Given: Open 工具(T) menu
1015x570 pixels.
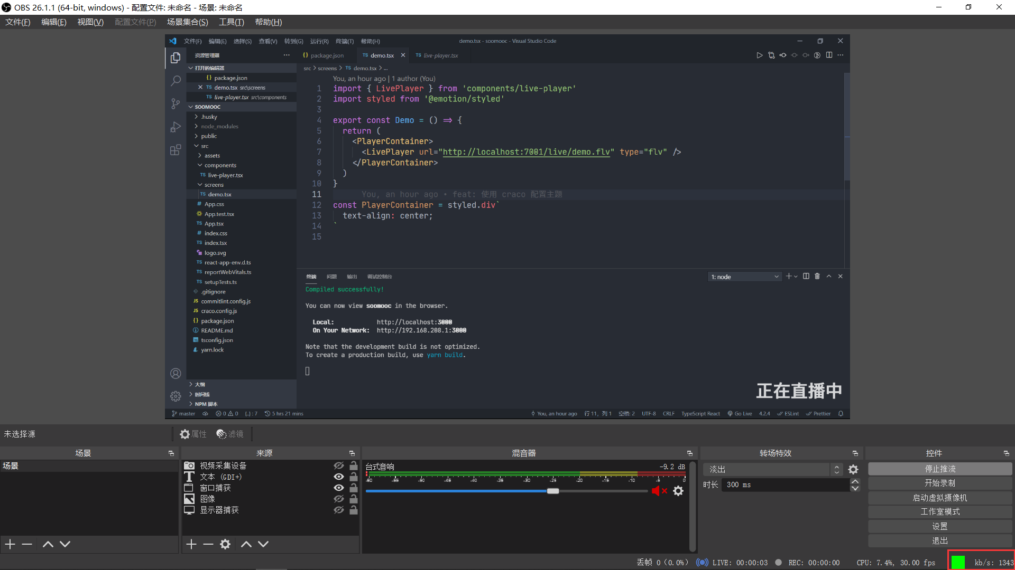Looking at the screenshot, I should tap(232, 22).
